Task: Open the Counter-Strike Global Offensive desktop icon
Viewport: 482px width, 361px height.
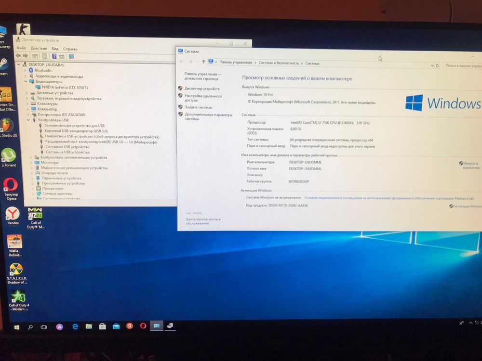Action: (7, 99)
